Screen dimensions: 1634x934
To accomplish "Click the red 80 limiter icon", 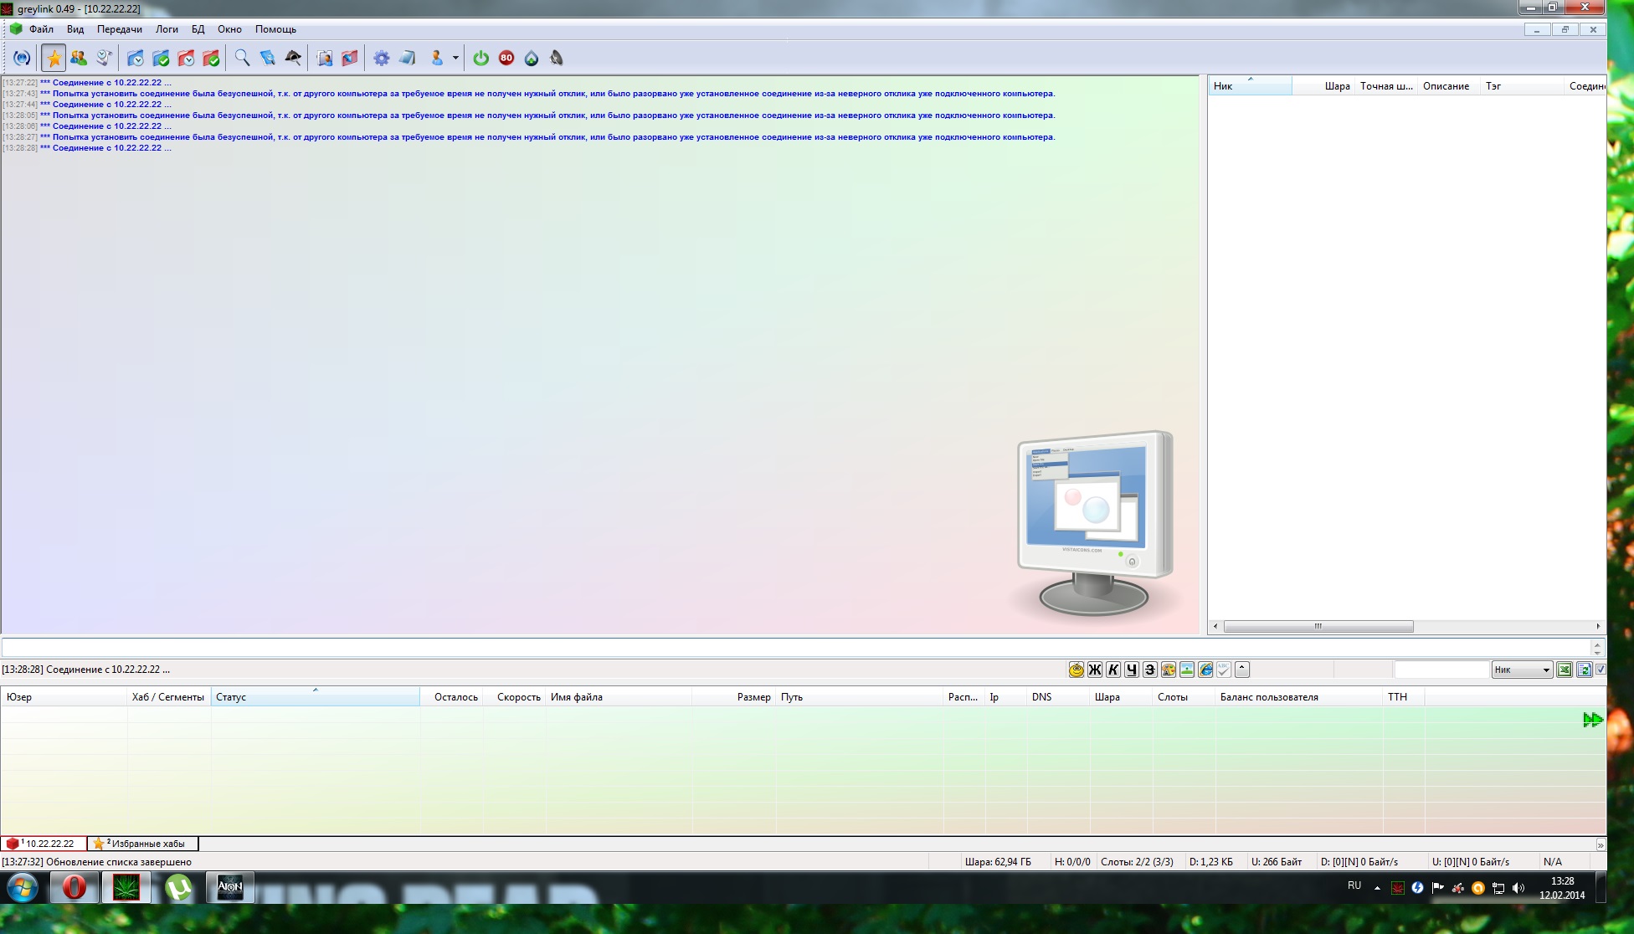I will point(506,58).
